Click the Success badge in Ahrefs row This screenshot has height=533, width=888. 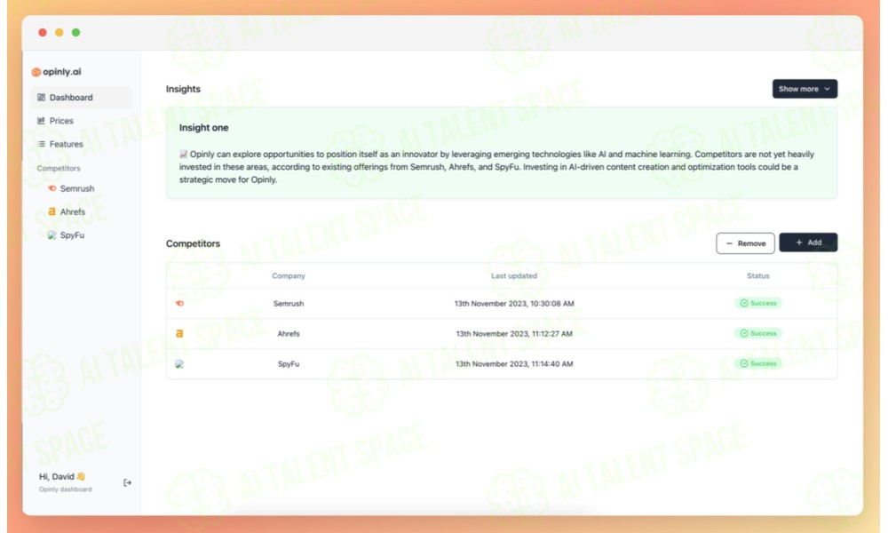(758, 333)
